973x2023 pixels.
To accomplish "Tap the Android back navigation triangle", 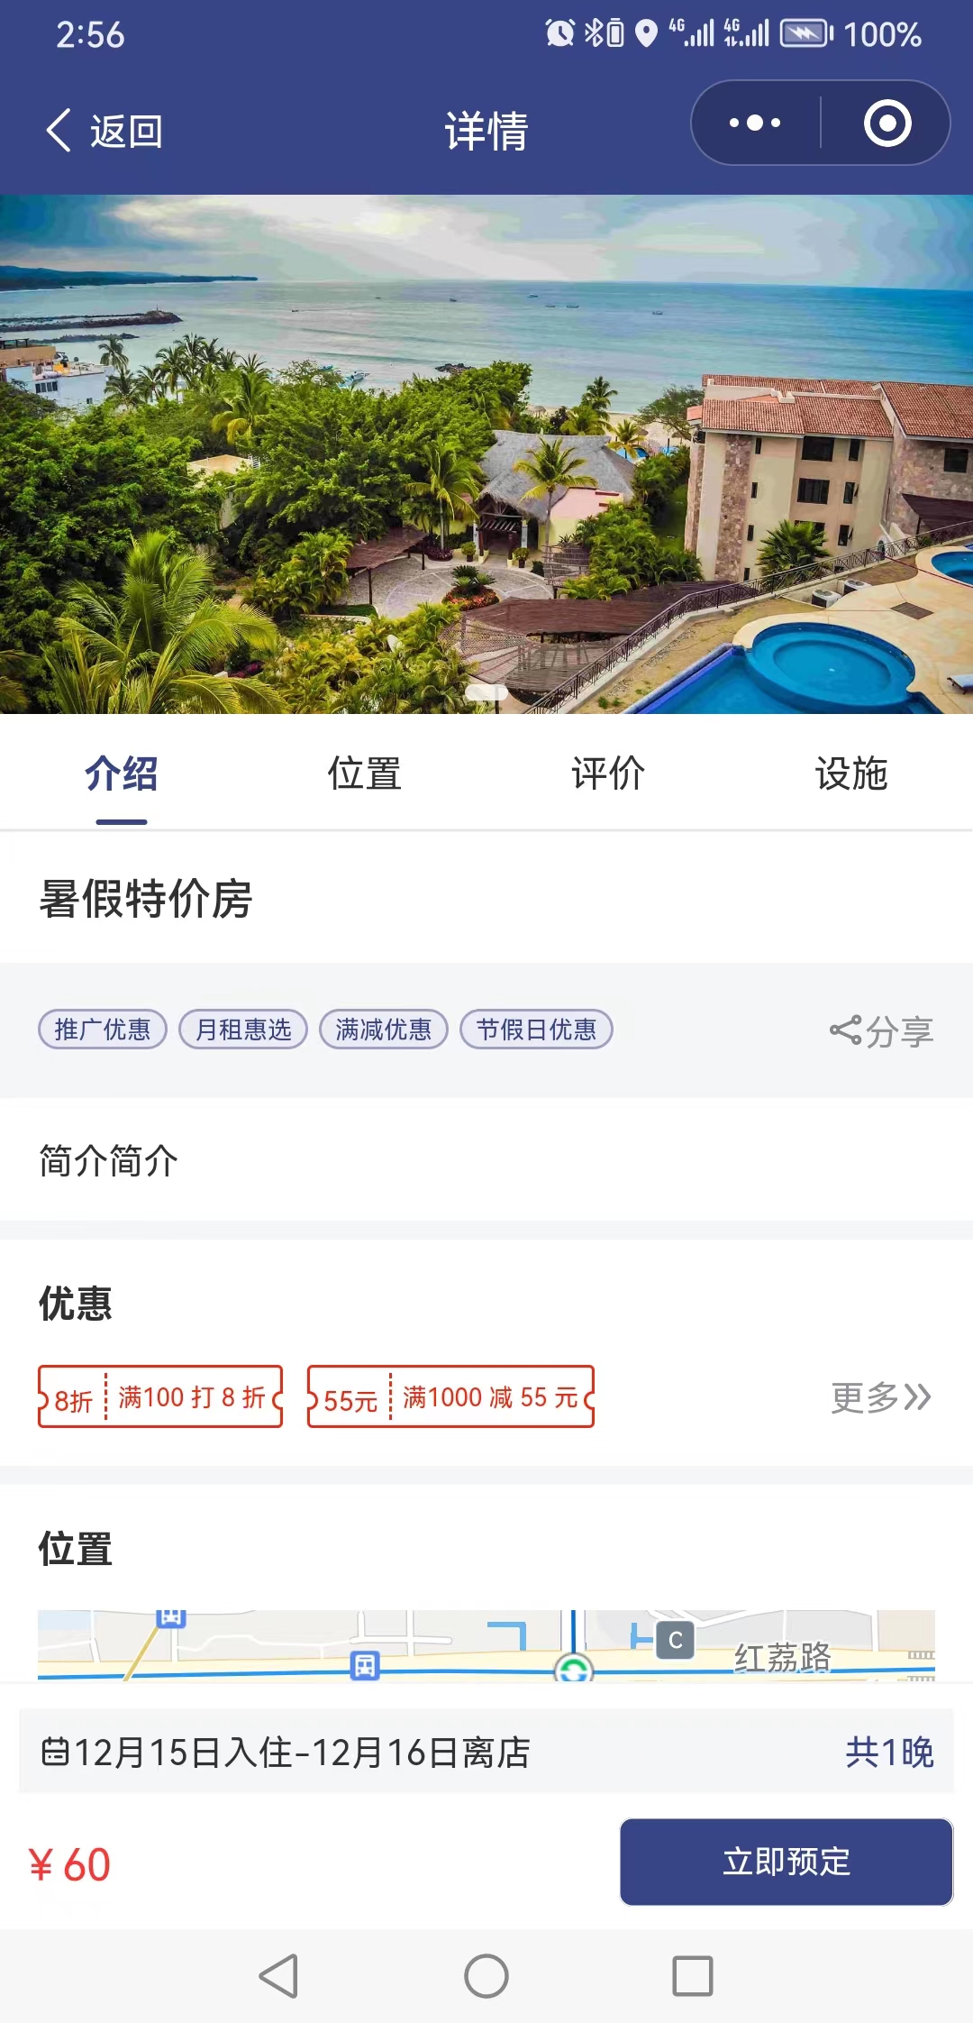I will pyautogui.click(x=278, y=1976).
